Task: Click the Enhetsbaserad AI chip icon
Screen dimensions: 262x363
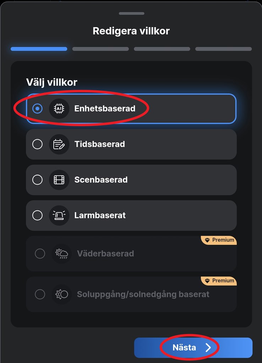Action: (x=59, y=108)
